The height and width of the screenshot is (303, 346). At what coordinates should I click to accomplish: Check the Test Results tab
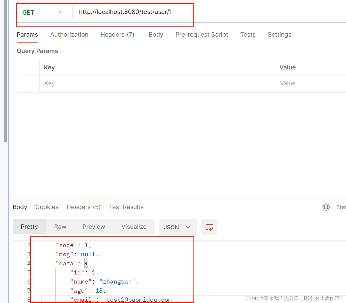[126, 207]
